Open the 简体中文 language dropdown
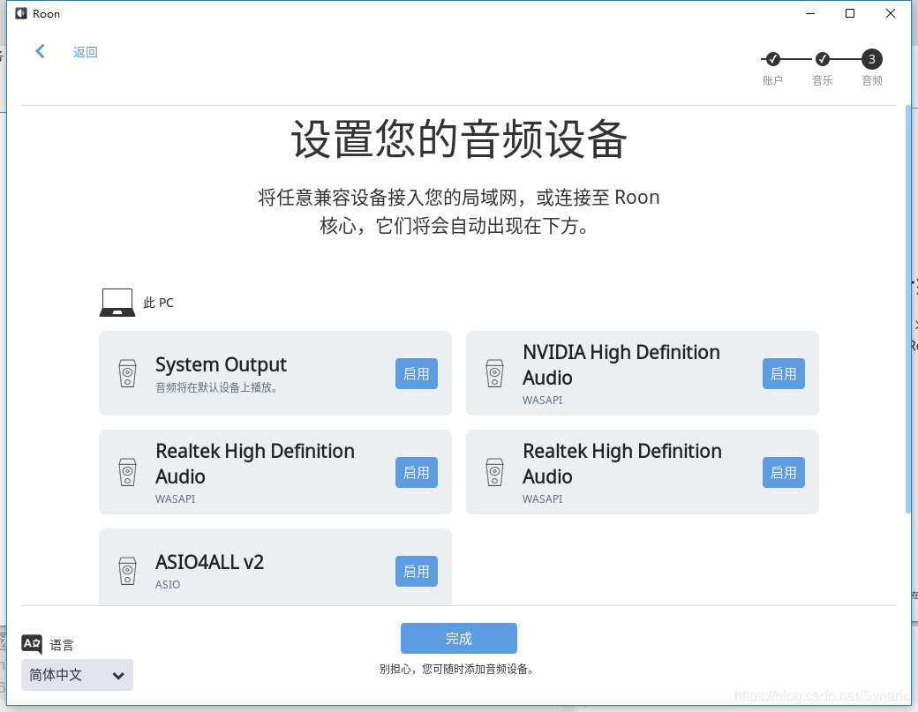918x712 pixels. coord(78,675)
